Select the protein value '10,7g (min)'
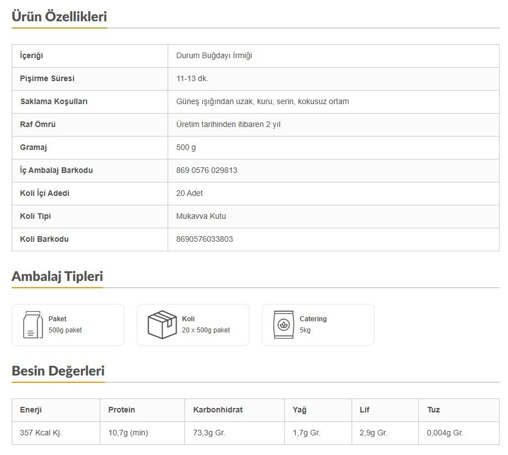 click(x=128, y=433)
